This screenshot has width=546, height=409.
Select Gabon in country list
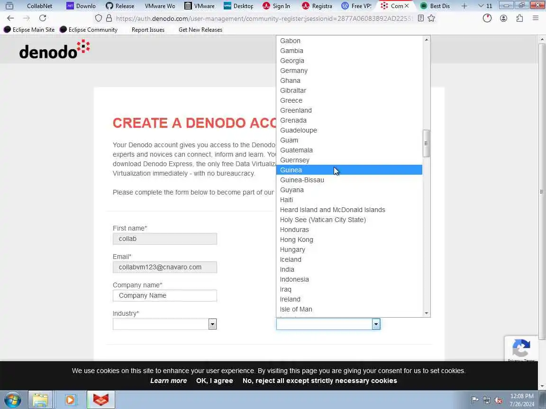click(349, 40)
